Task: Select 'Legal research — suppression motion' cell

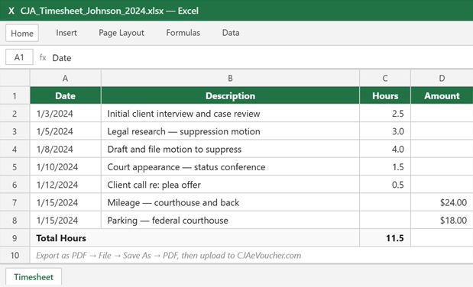Action: click(230, 131)
